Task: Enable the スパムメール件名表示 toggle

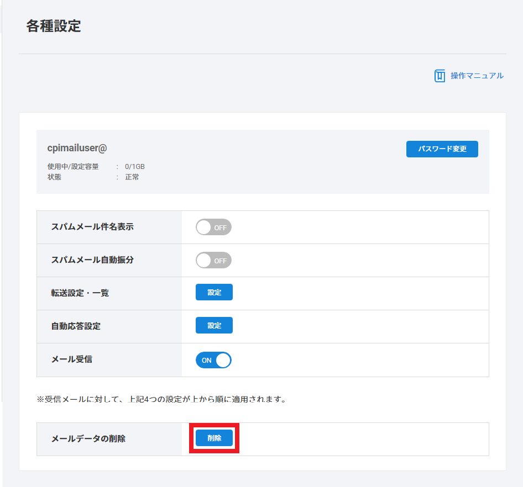Action: click(213, 227)
